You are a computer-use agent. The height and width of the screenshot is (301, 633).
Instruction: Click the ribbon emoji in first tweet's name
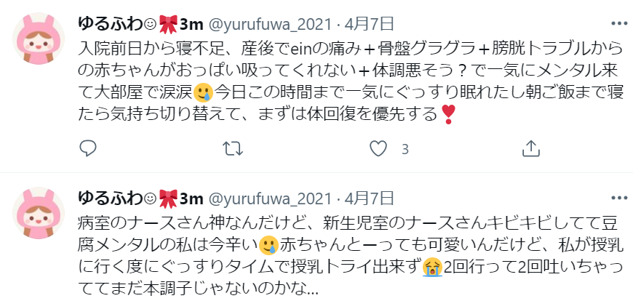(168, 25)
